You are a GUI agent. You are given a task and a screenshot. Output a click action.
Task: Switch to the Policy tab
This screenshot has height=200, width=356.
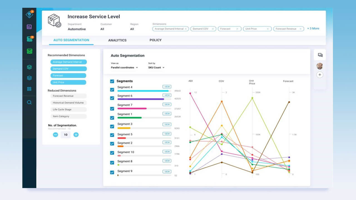click(x=155, y=40)
